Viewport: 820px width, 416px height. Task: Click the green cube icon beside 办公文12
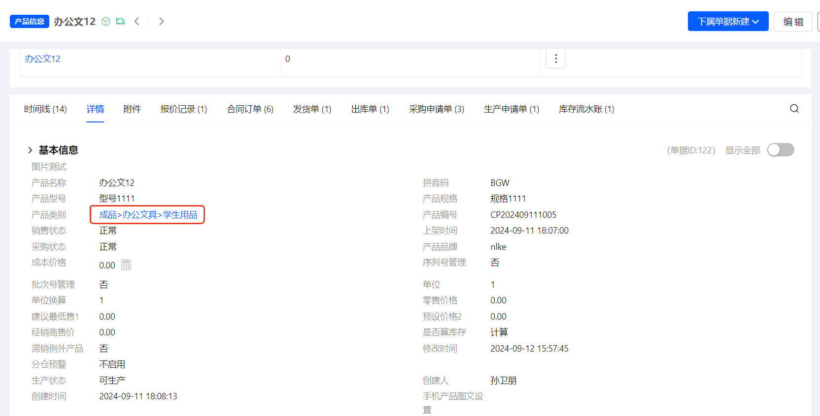[105, 22]
